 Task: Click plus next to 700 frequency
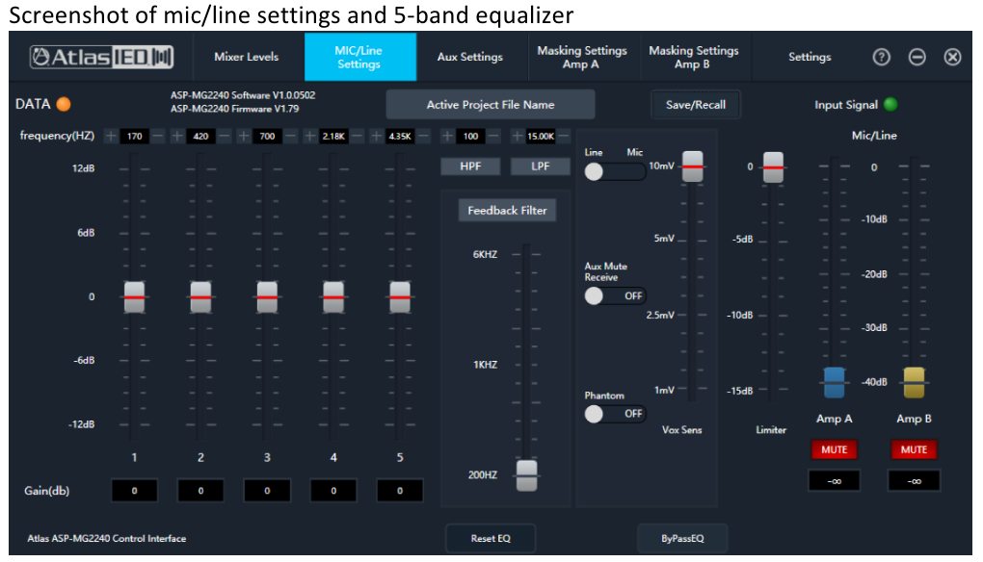click(x=243, y=136)
